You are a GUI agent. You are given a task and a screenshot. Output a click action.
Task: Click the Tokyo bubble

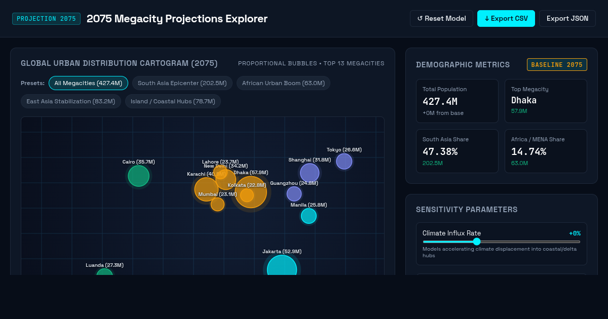coord(344,162)
